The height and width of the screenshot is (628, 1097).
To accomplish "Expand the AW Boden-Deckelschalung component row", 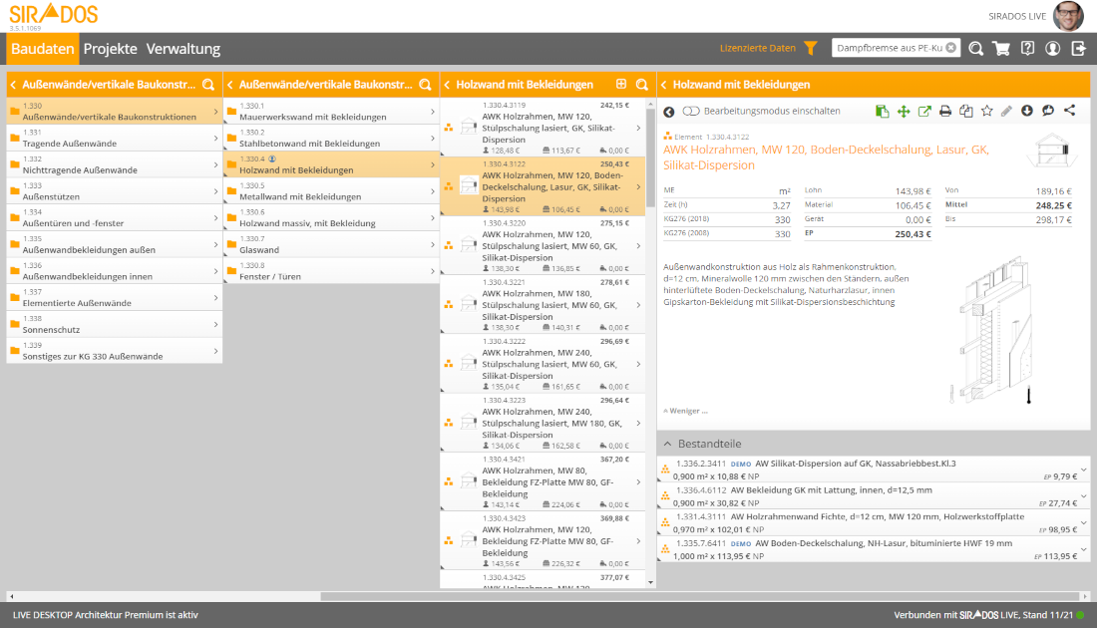I will click(1083, 549).
